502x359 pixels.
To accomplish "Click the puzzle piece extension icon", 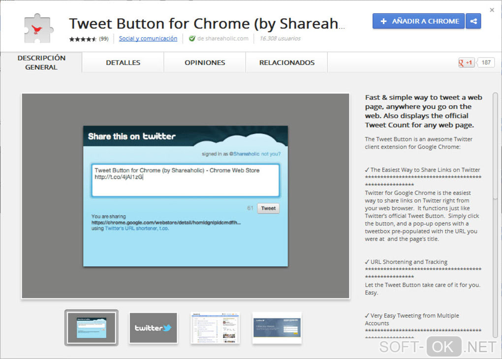I will point(38,28).
